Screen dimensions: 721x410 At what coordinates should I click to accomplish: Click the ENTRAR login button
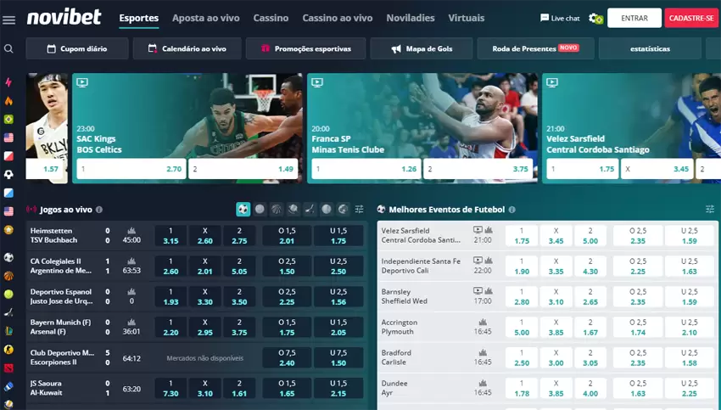click(634, 18)
